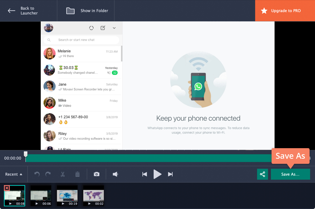
Task: Take a screenshot with the camera icon
Action: coord(96,174)
